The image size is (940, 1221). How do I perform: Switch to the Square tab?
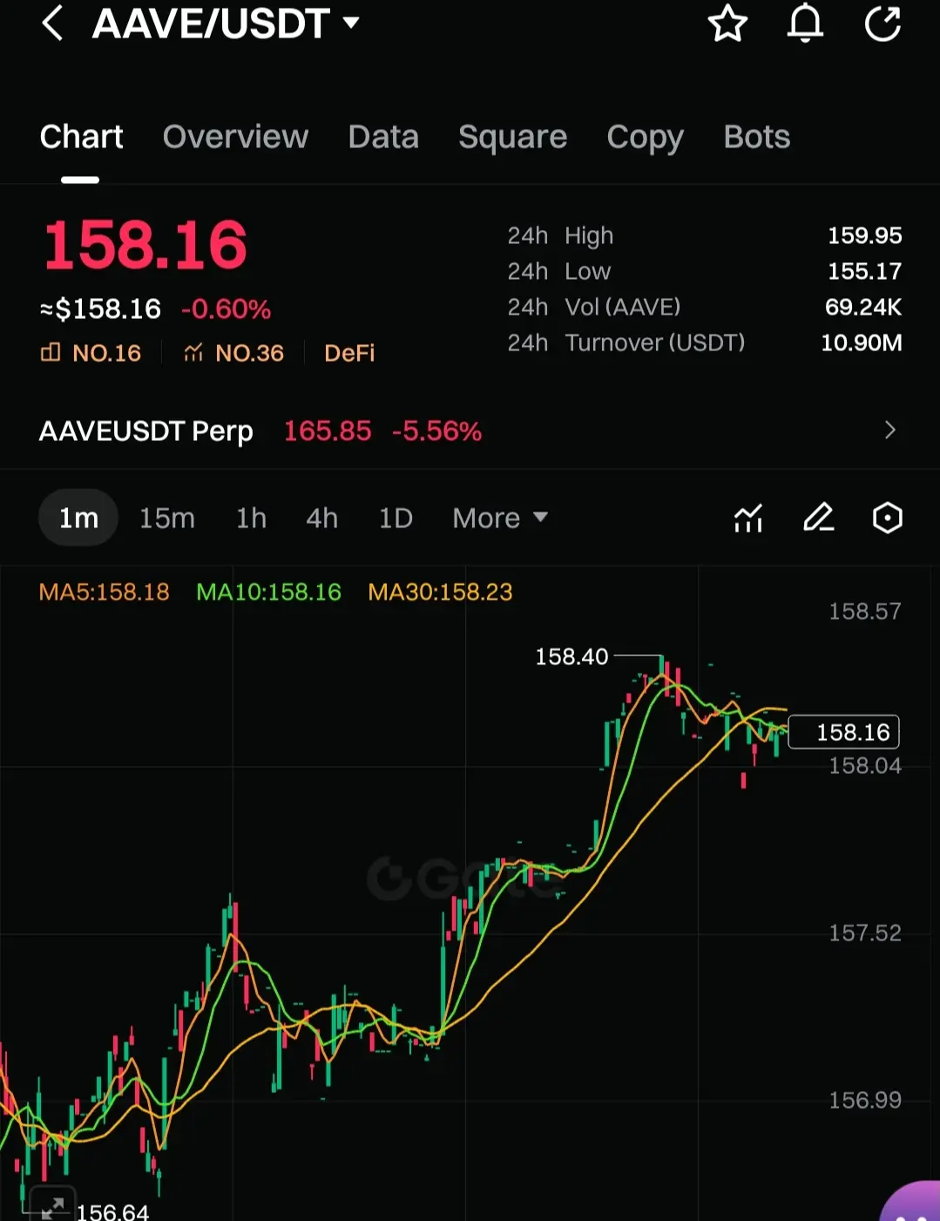(x=512, y=137)
